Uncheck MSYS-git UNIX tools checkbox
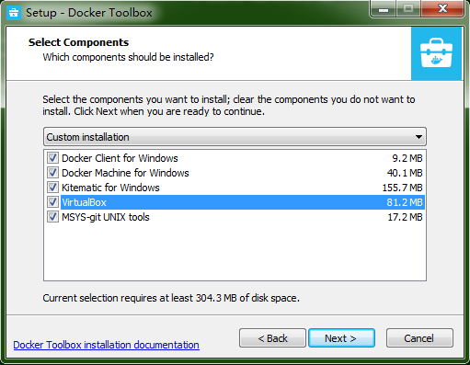Viewport: 470px width, 365px height. (52, 217)
